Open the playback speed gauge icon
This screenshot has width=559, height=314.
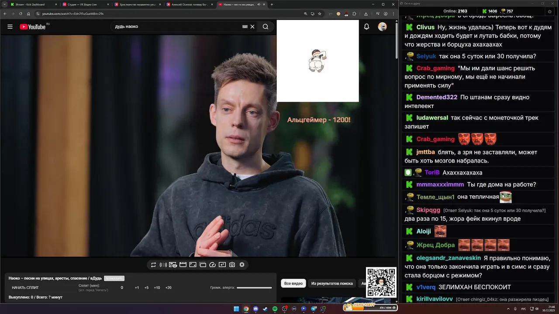click(213, 265)
